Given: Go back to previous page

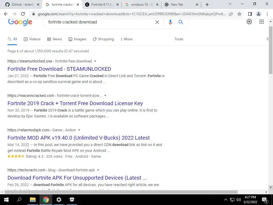Looking at the screenshot, I should [6, 14].
